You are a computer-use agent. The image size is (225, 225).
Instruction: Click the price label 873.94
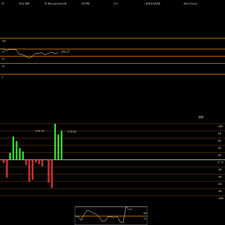pos(72,132)
